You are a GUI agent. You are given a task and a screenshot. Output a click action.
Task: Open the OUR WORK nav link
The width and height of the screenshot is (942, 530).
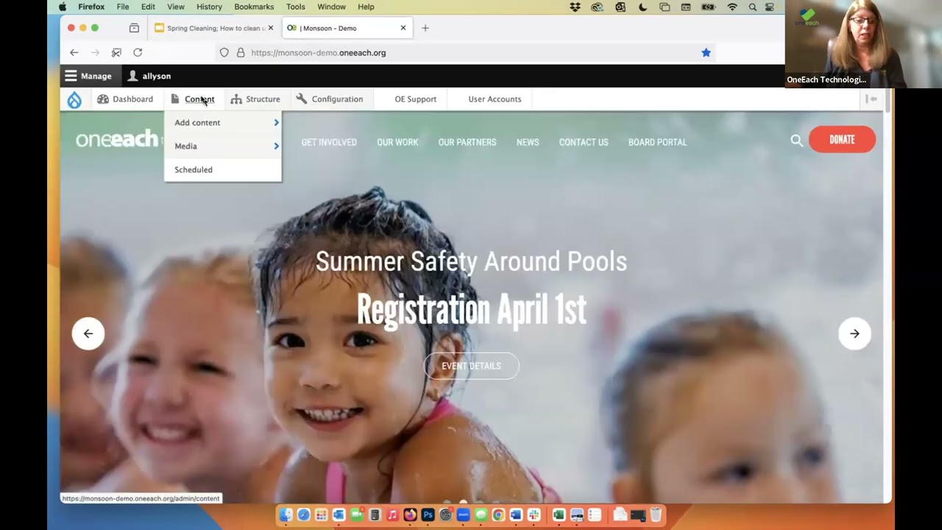[397, 142]
